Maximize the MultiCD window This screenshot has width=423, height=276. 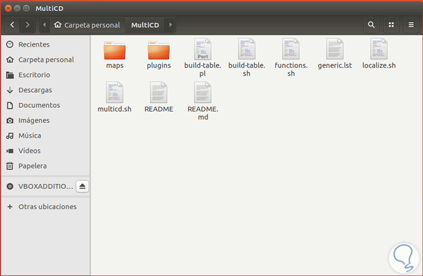click(x=26, y=8)
